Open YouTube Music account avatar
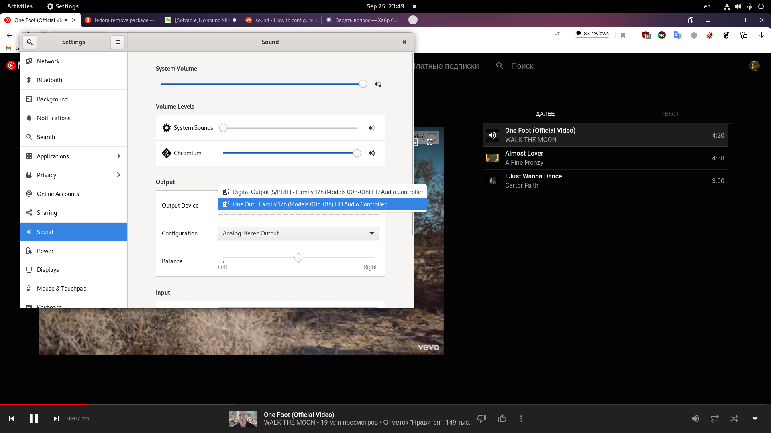771x433 pixels. coord(755,66)
